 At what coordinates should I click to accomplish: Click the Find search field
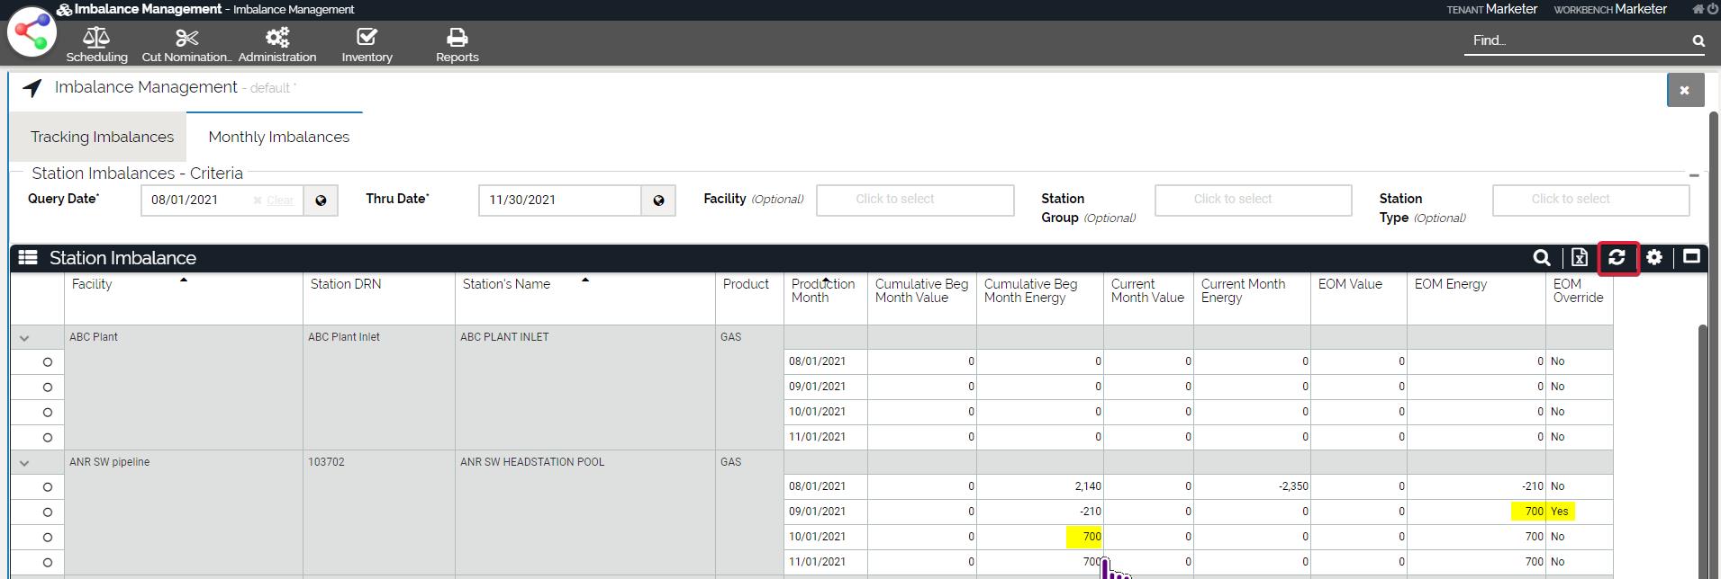point(1576,40)
